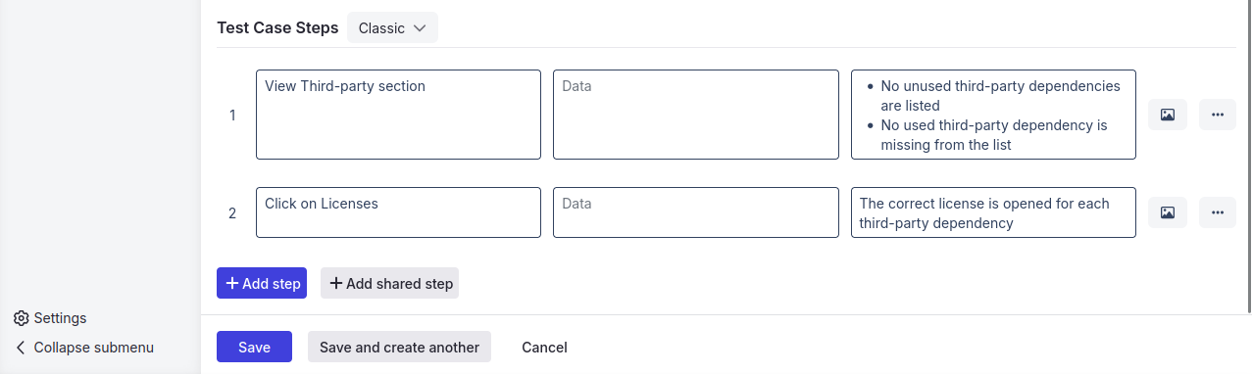
Task: Collapse submenu using chevron arrow
Action: coord(21,348)
